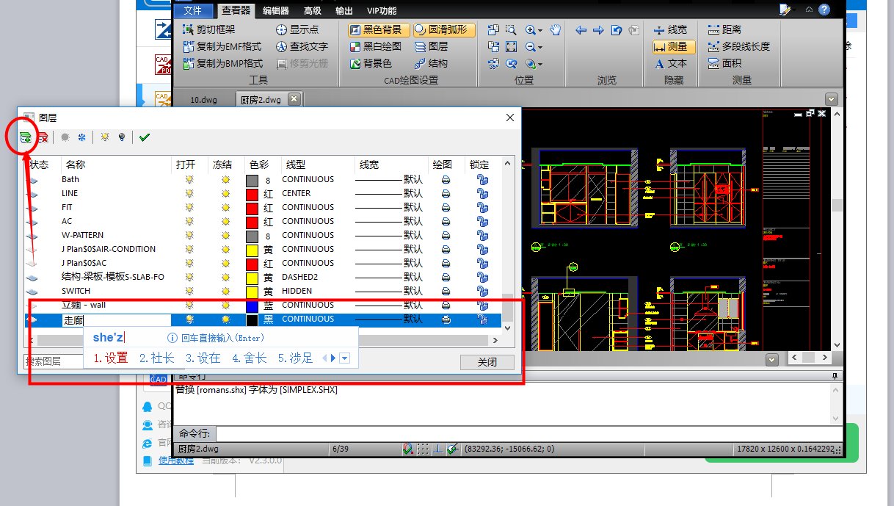Switch to the 10.dwg document tab

click(x=205, y=100)
